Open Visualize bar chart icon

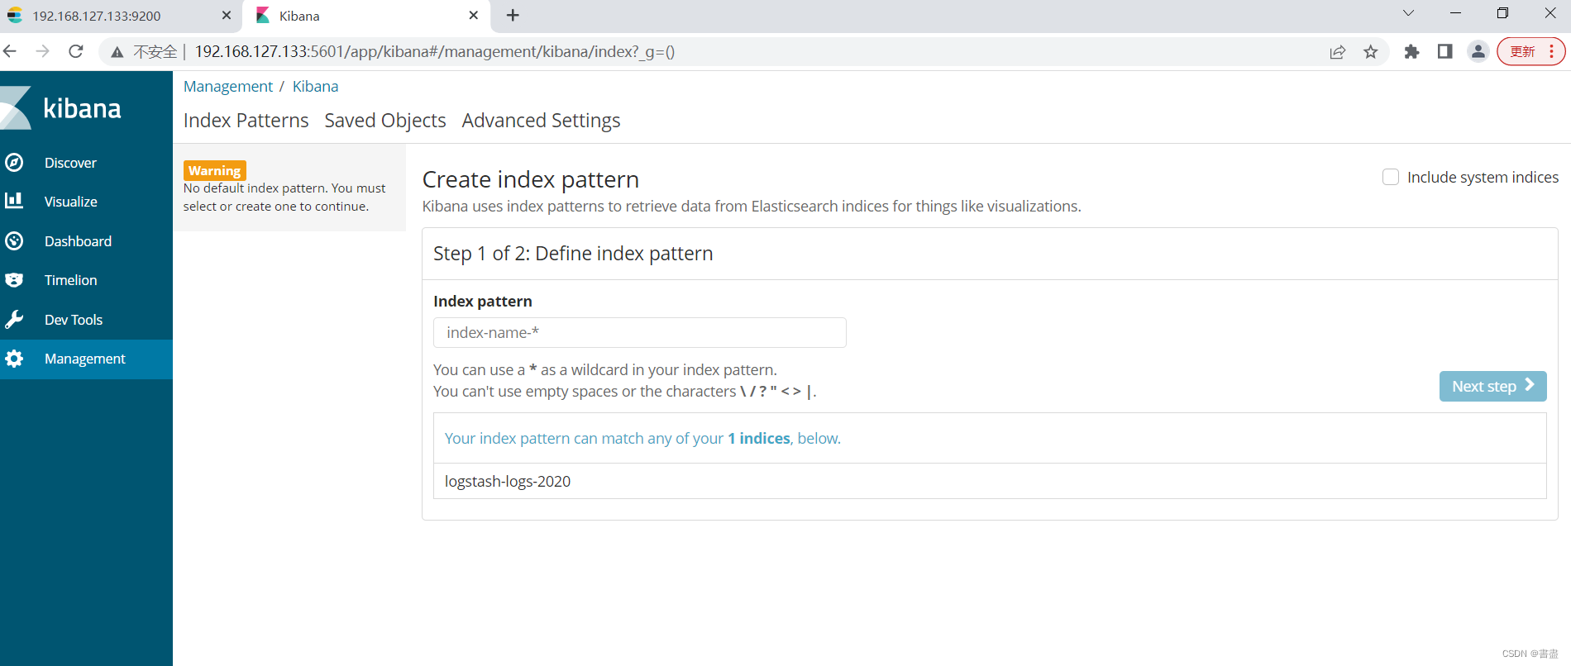[x=14, y=201]
